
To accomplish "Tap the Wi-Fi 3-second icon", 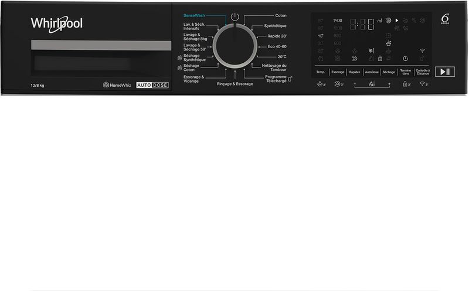I will point(423,84).
